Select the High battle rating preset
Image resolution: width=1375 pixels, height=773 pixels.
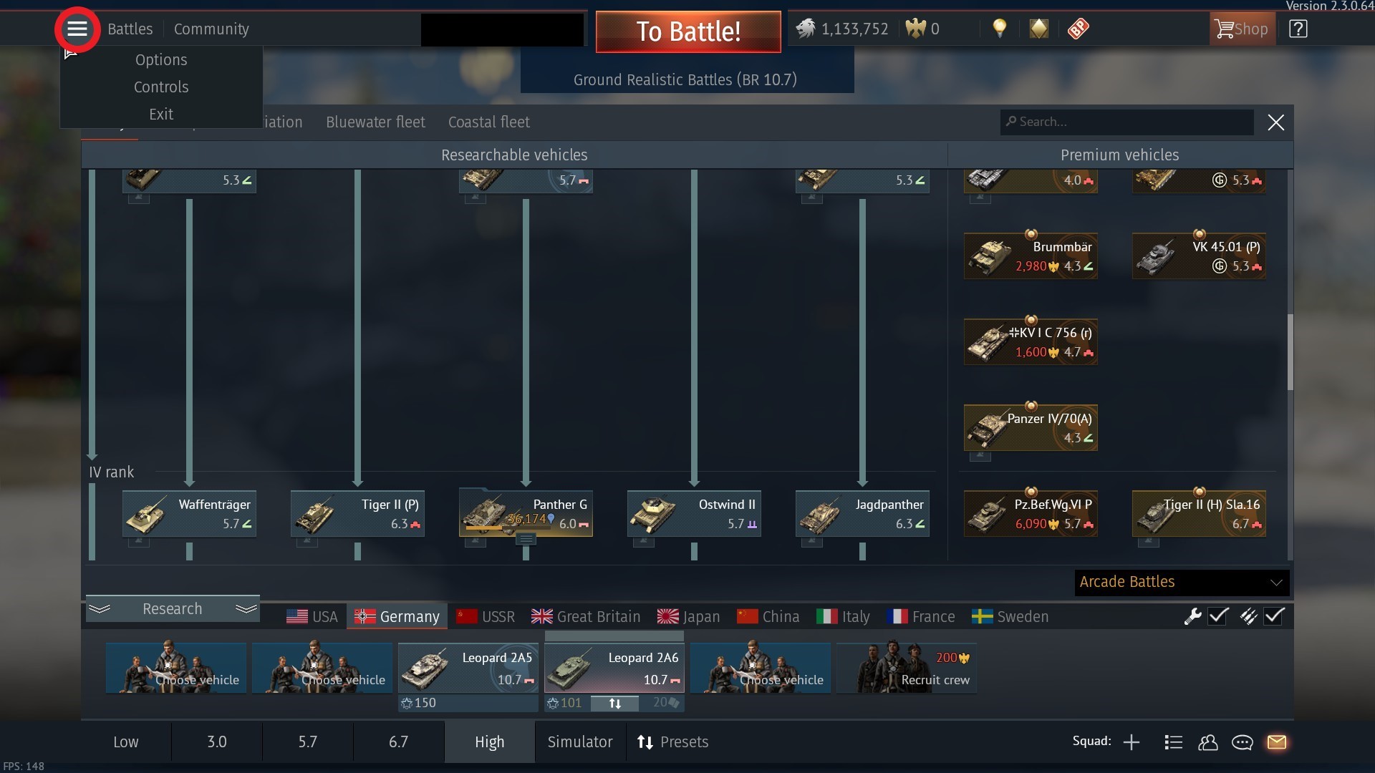coord(490,742)
